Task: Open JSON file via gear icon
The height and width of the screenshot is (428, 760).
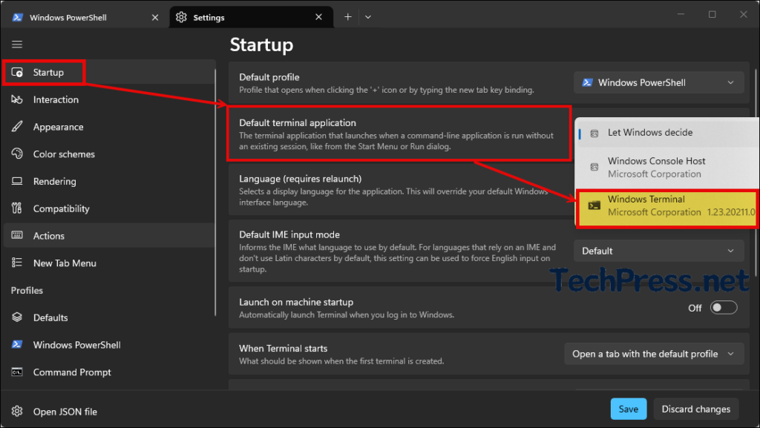Action: pos(16,411)
